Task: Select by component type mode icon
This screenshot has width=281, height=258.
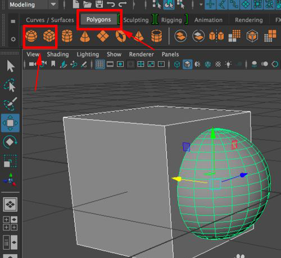Action: (180, 4)
